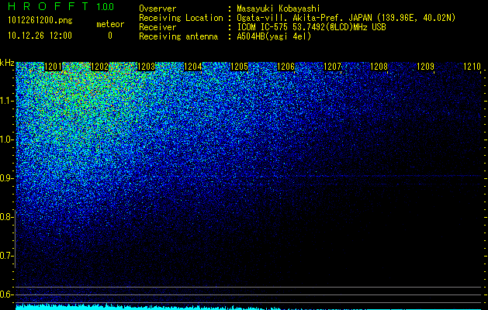The image size is (488, 310).
Task: Click the 1205 time marker
Action: coord(239,67)
